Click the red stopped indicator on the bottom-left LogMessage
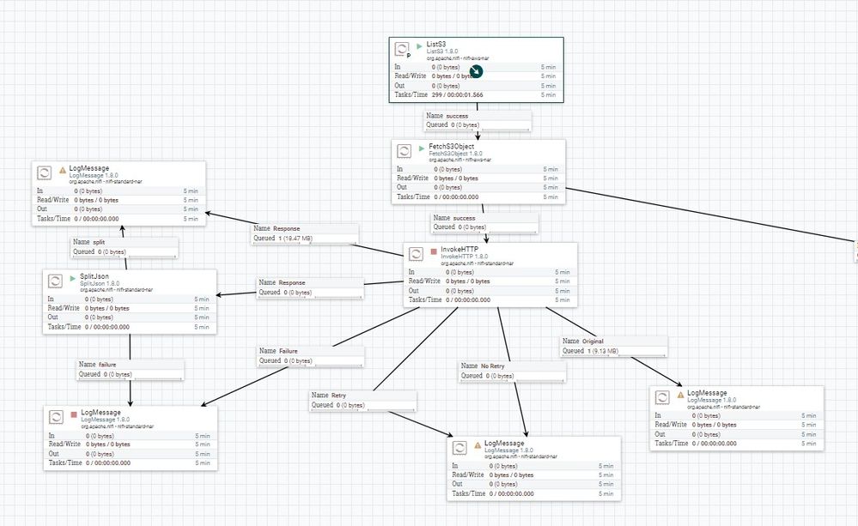 pos(74,415)
